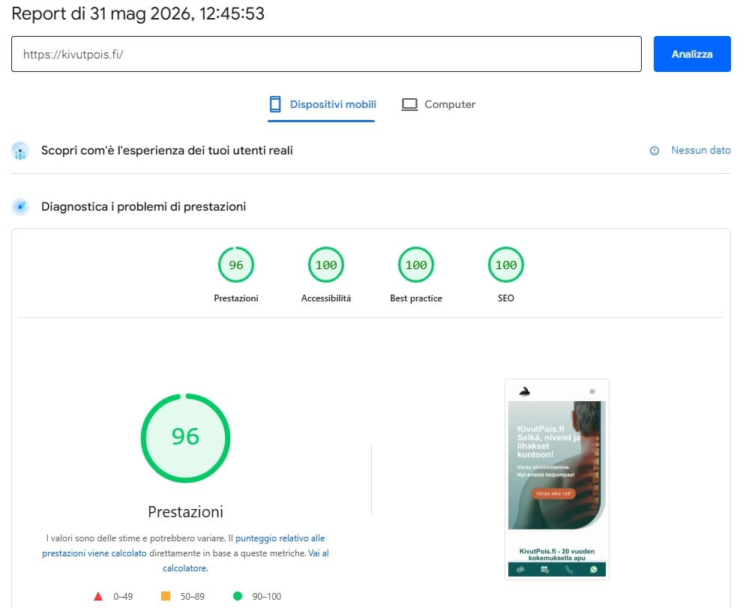
Task: Click the SEO label
Action: tap(506, 298)
